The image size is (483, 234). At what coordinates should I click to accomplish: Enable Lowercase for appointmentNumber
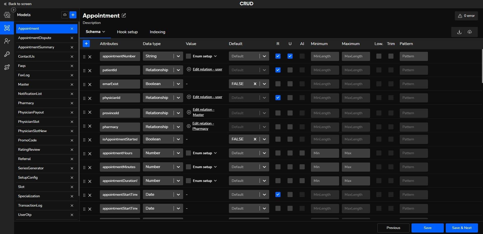point(379,56)
